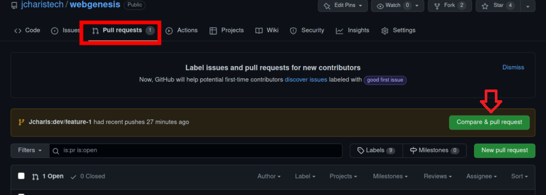
Task: Open the Projects tab
Action: point(226,31)
